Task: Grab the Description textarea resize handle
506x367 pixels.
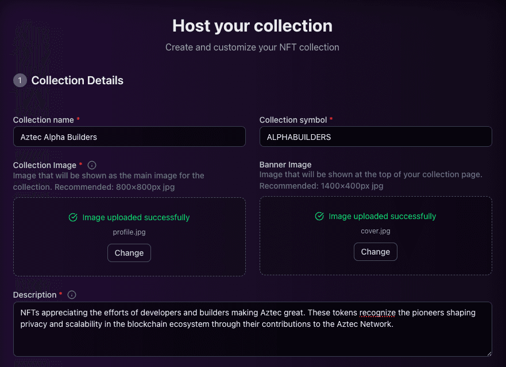Action: [489, 353]
